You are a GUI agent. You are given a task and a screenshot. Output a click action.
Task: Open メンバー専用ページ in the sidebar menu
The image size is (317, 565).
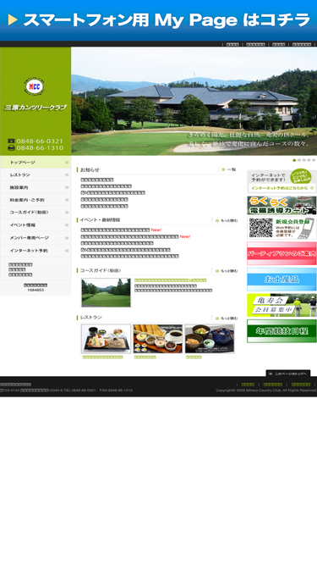(x=36, y=238)
